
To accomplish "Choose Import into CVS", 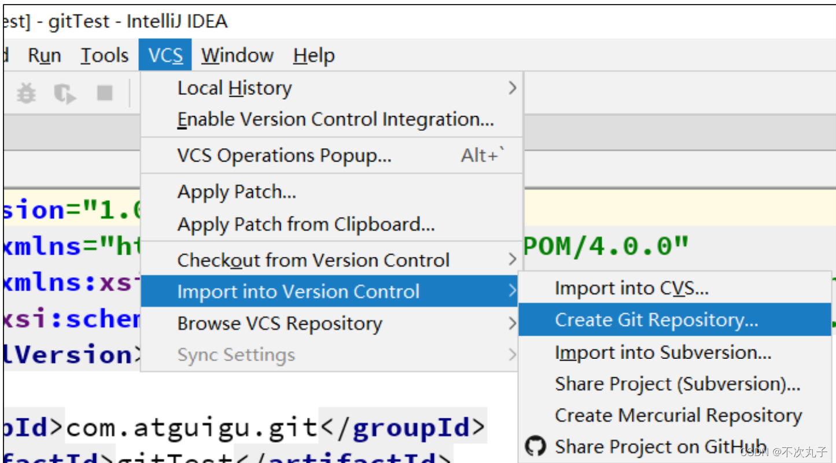I will tap(631, 287).
